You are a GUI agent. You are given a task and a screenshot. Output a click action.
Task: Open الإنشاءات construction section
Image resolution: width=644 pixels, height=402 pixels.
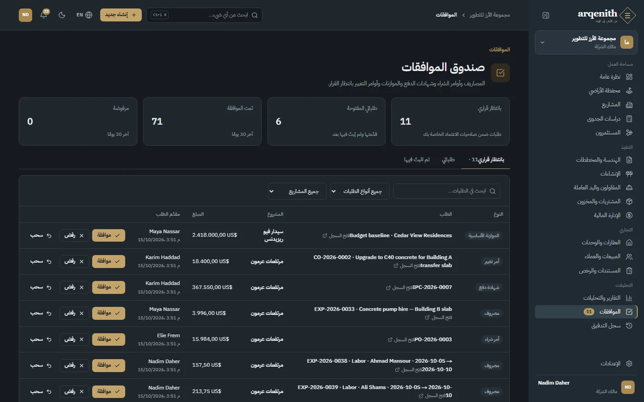pos(586,174)
